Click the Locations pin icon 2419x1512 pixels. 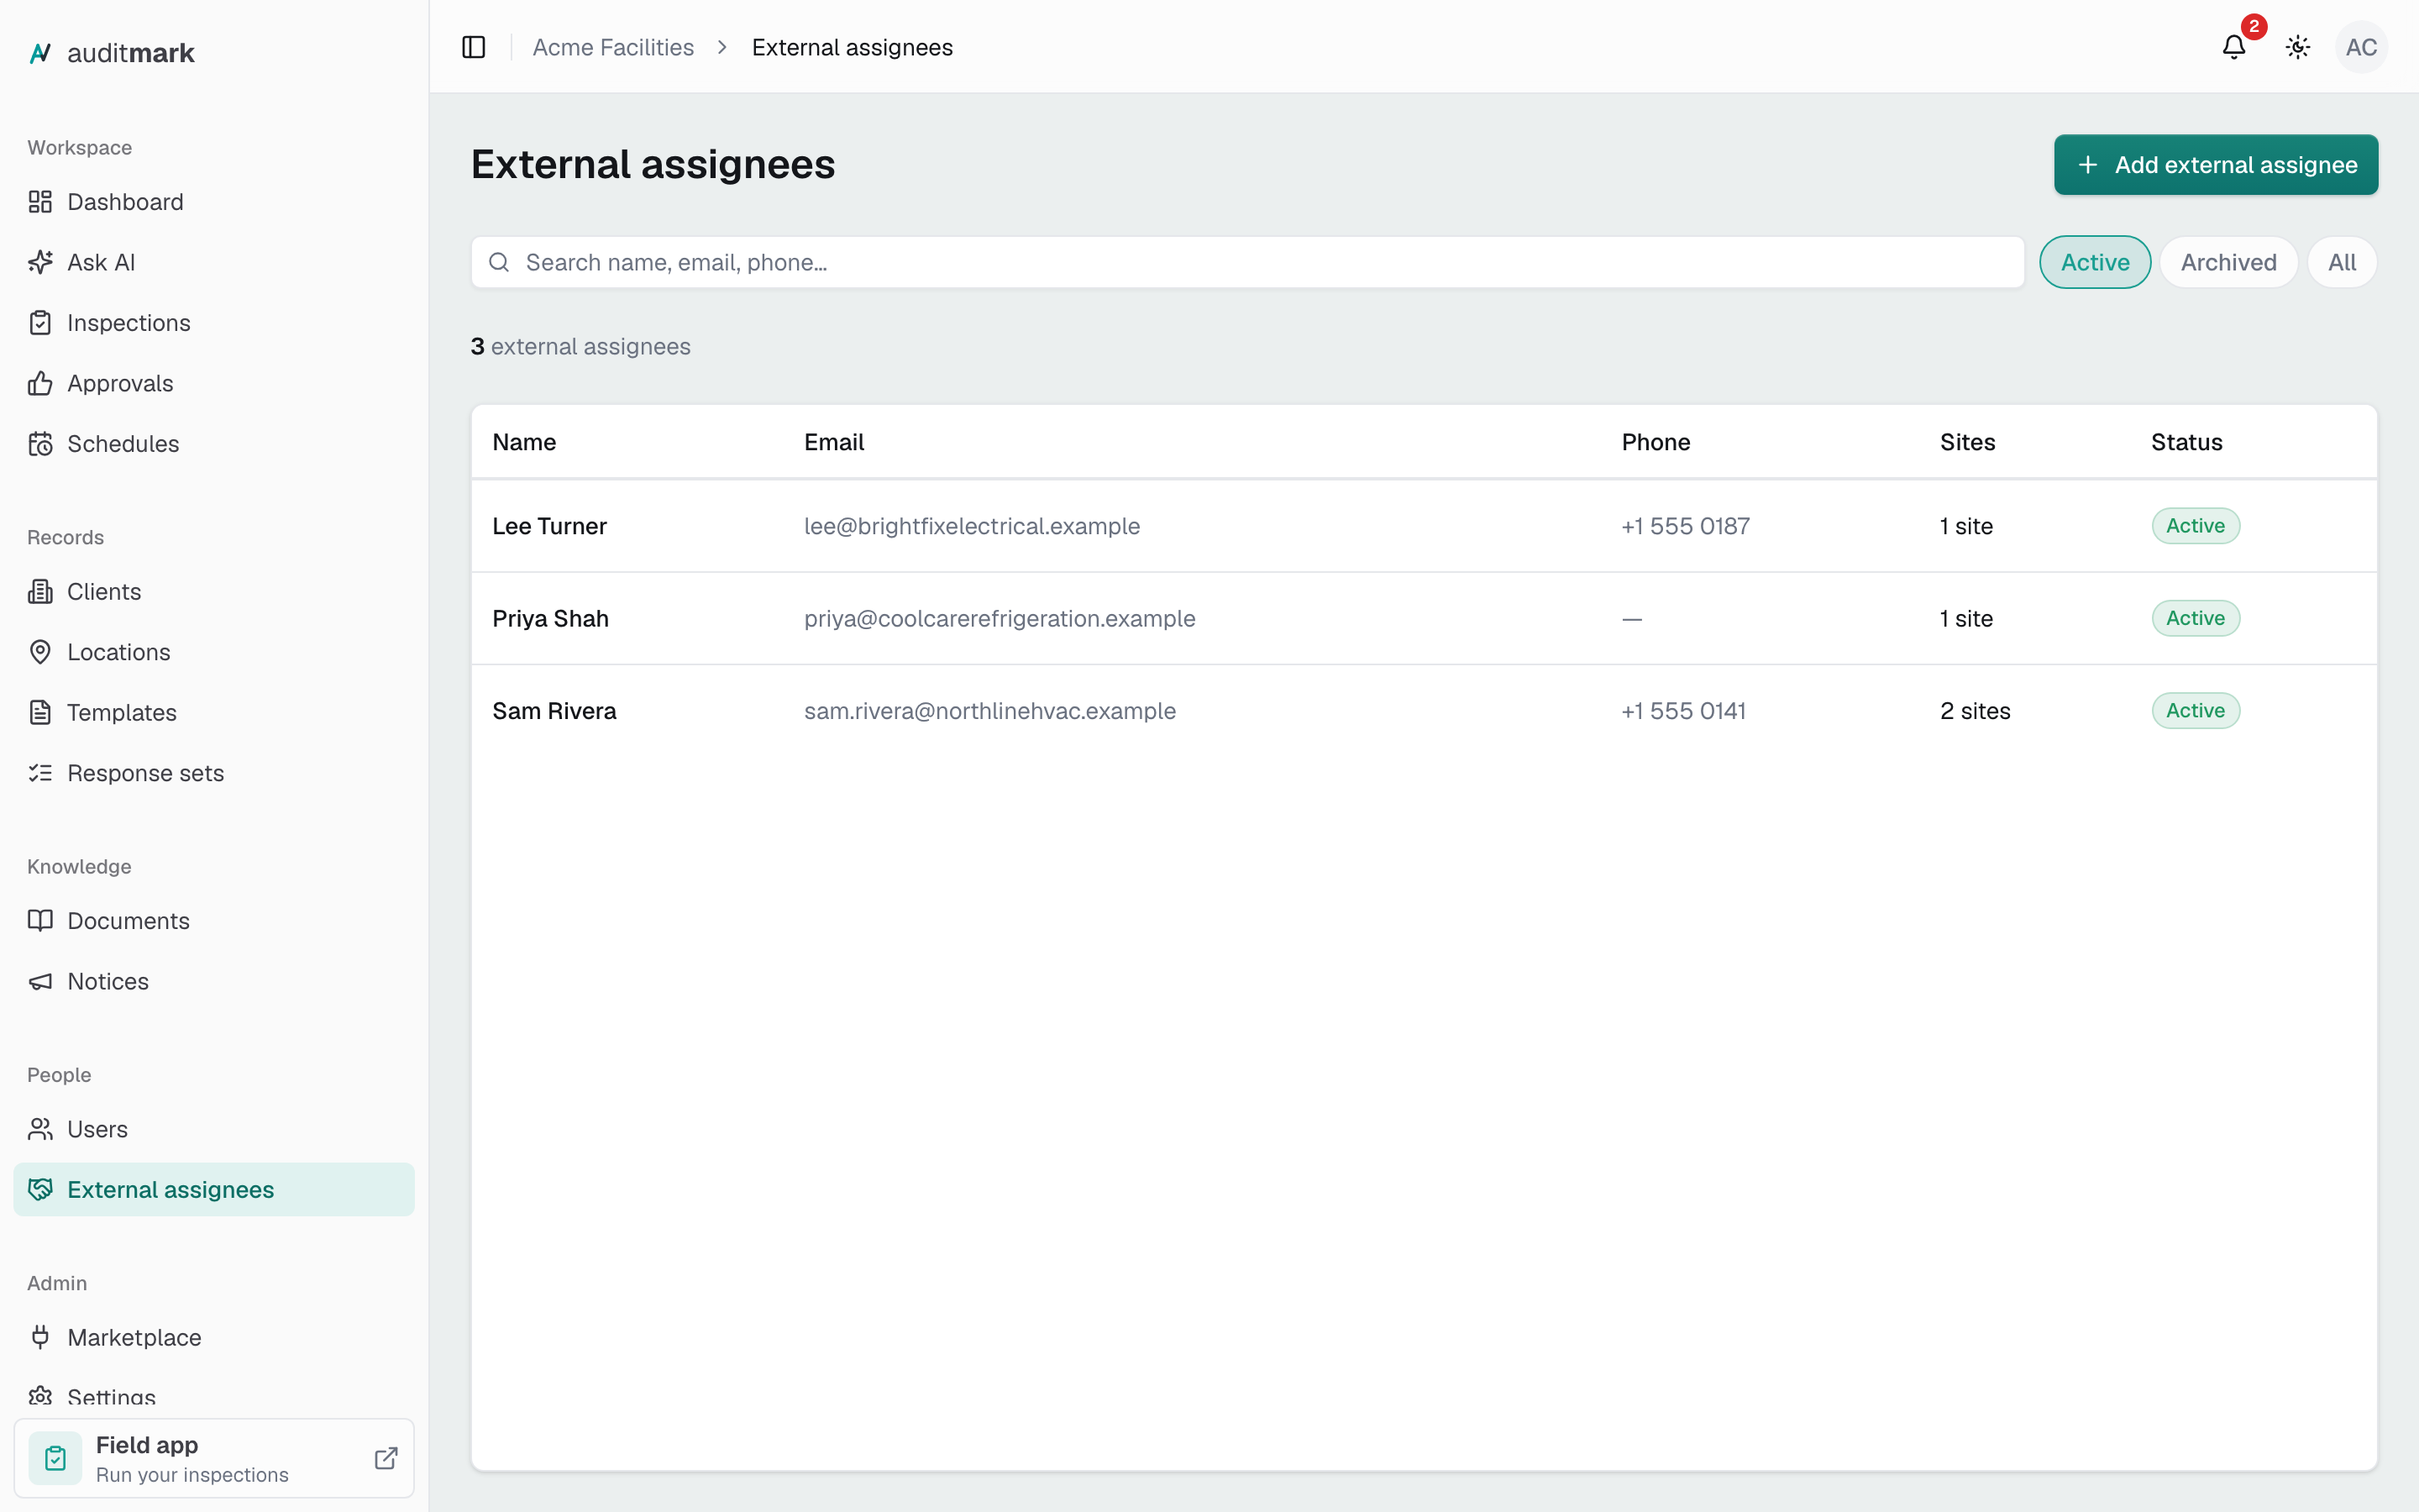coord(40,652)
